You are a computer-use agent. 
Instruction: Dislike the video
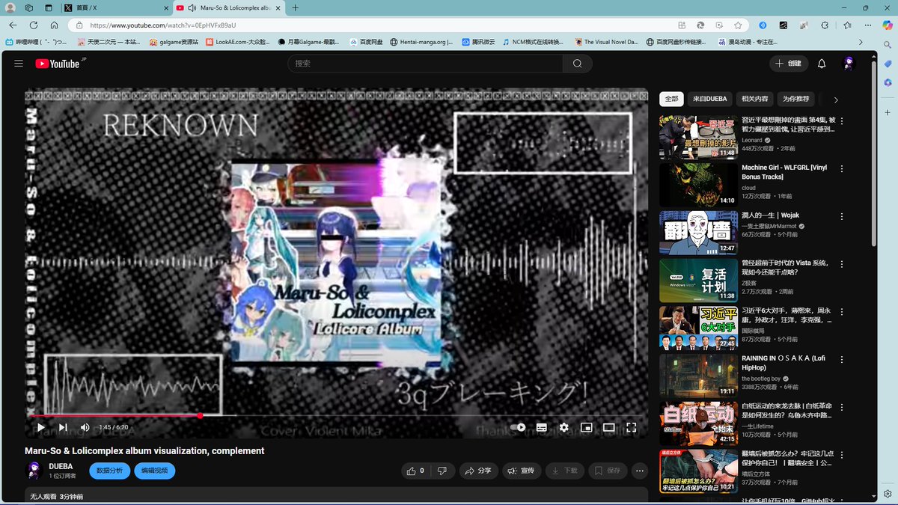tap(442, 471)
